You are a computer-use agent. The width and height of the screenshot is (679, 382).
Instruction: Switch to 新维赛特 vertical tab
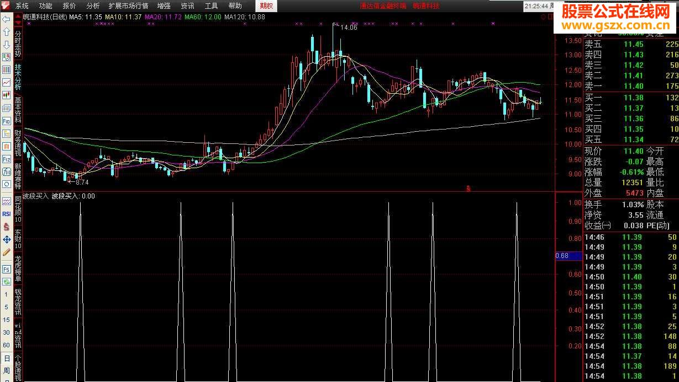18,176
